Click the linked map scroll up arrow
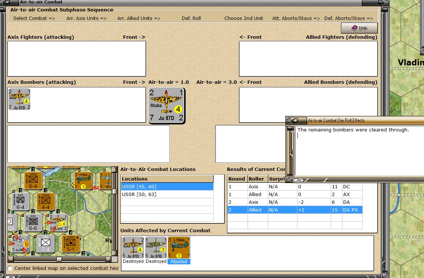The image size is (424, 278). (114, 169)
